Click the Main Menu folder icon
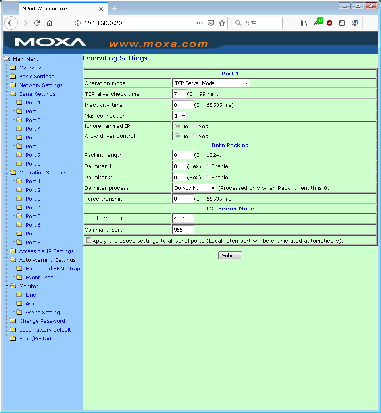 tap(7, 59)
